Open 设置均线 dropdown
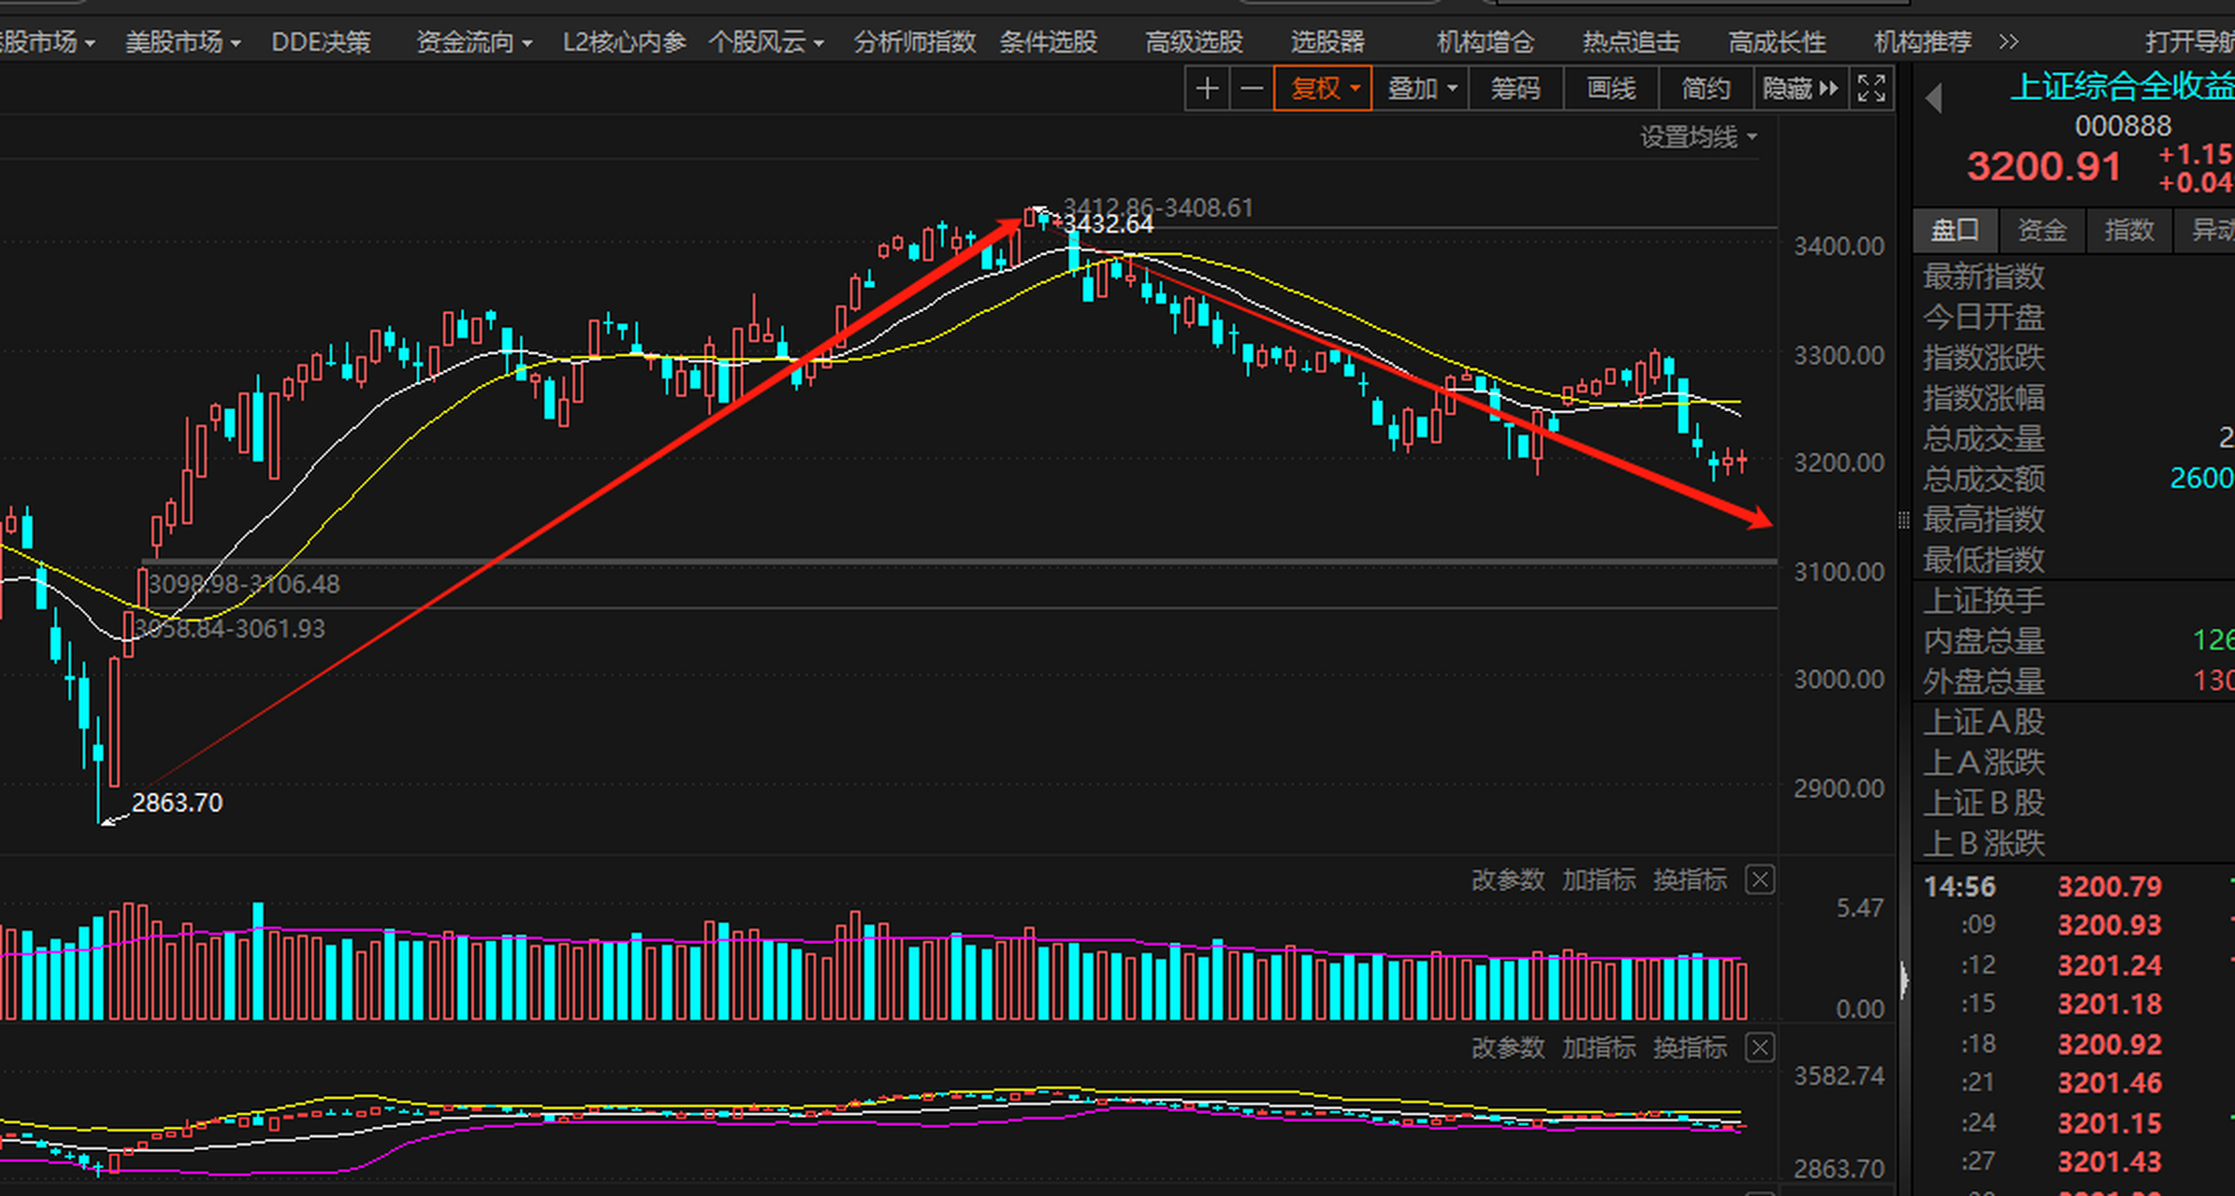Screen dimensions: 2235x1196 (1698, 137)
